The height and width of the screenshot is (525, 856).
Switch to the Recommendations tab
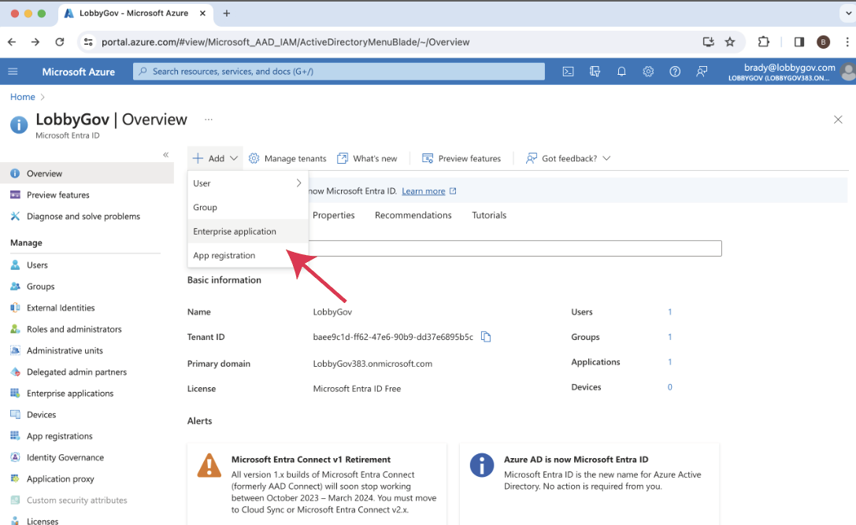413,215
